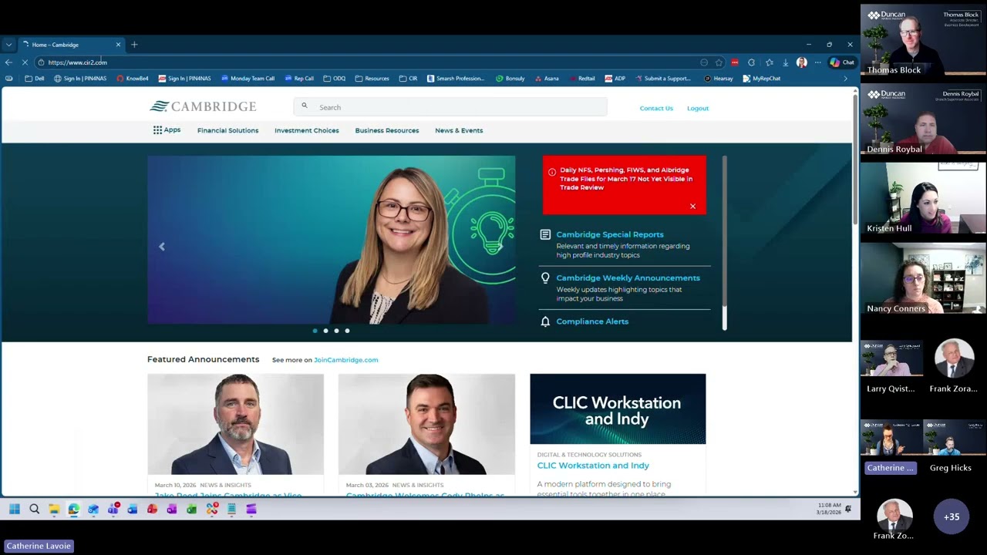Add this page to favorites star
The height and width of the screenshot is (555, 987).
point(719,62)
